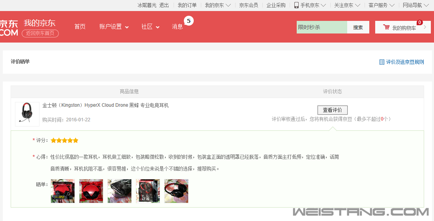This screenshot has width=434, height=221.
Task: Click the purchase date 2016-01-22
Action: 78,120
